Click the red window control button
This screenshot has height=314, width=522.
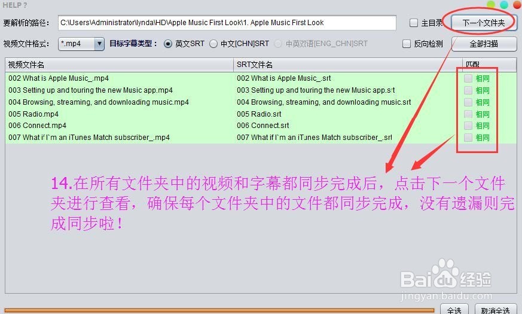pyautogui.click(x=518, y=4)
